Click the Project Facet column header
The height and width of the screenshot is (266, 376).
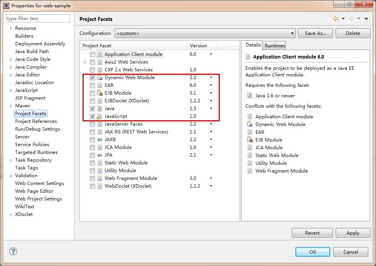click(x=134, y=46)
